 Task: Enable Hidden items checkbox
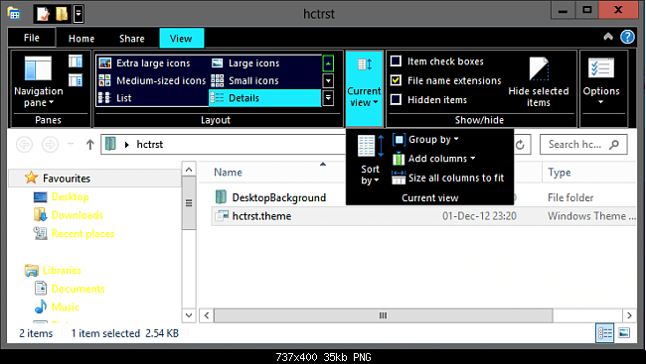[x=396, y=99]
